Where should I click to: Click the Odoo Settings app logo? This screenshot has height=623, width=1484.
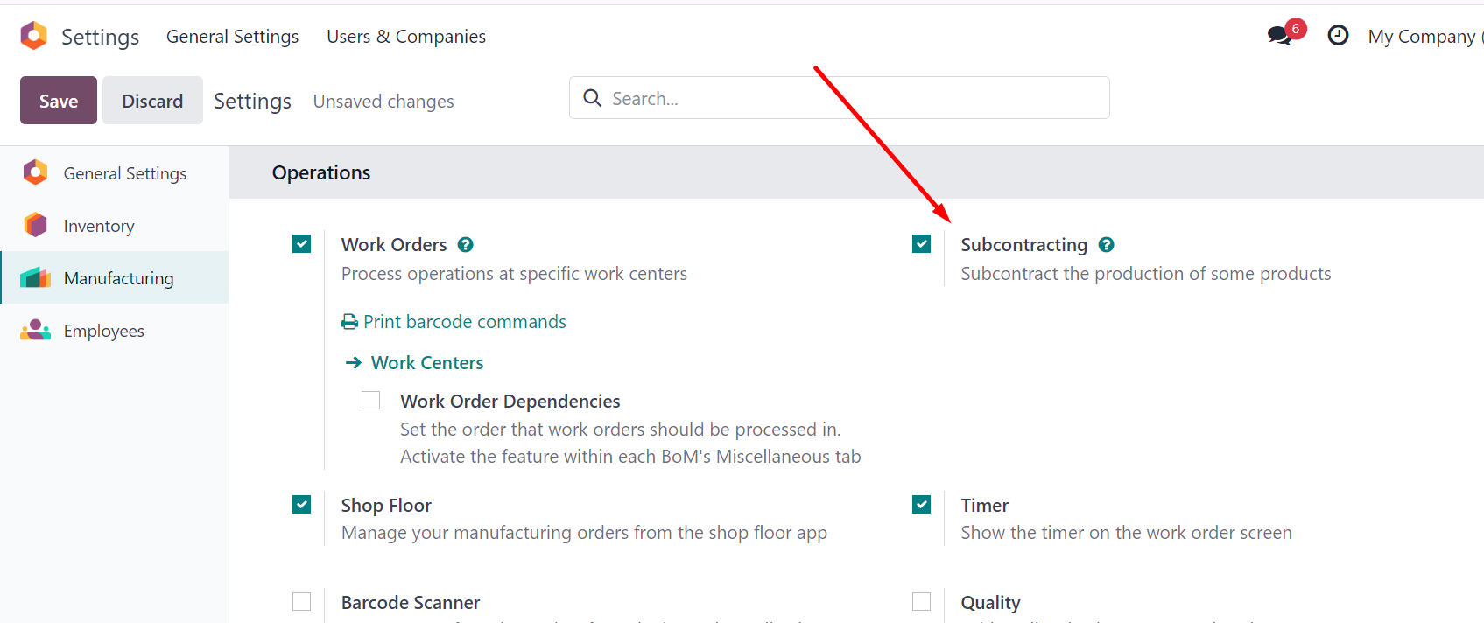pos(33,36)
